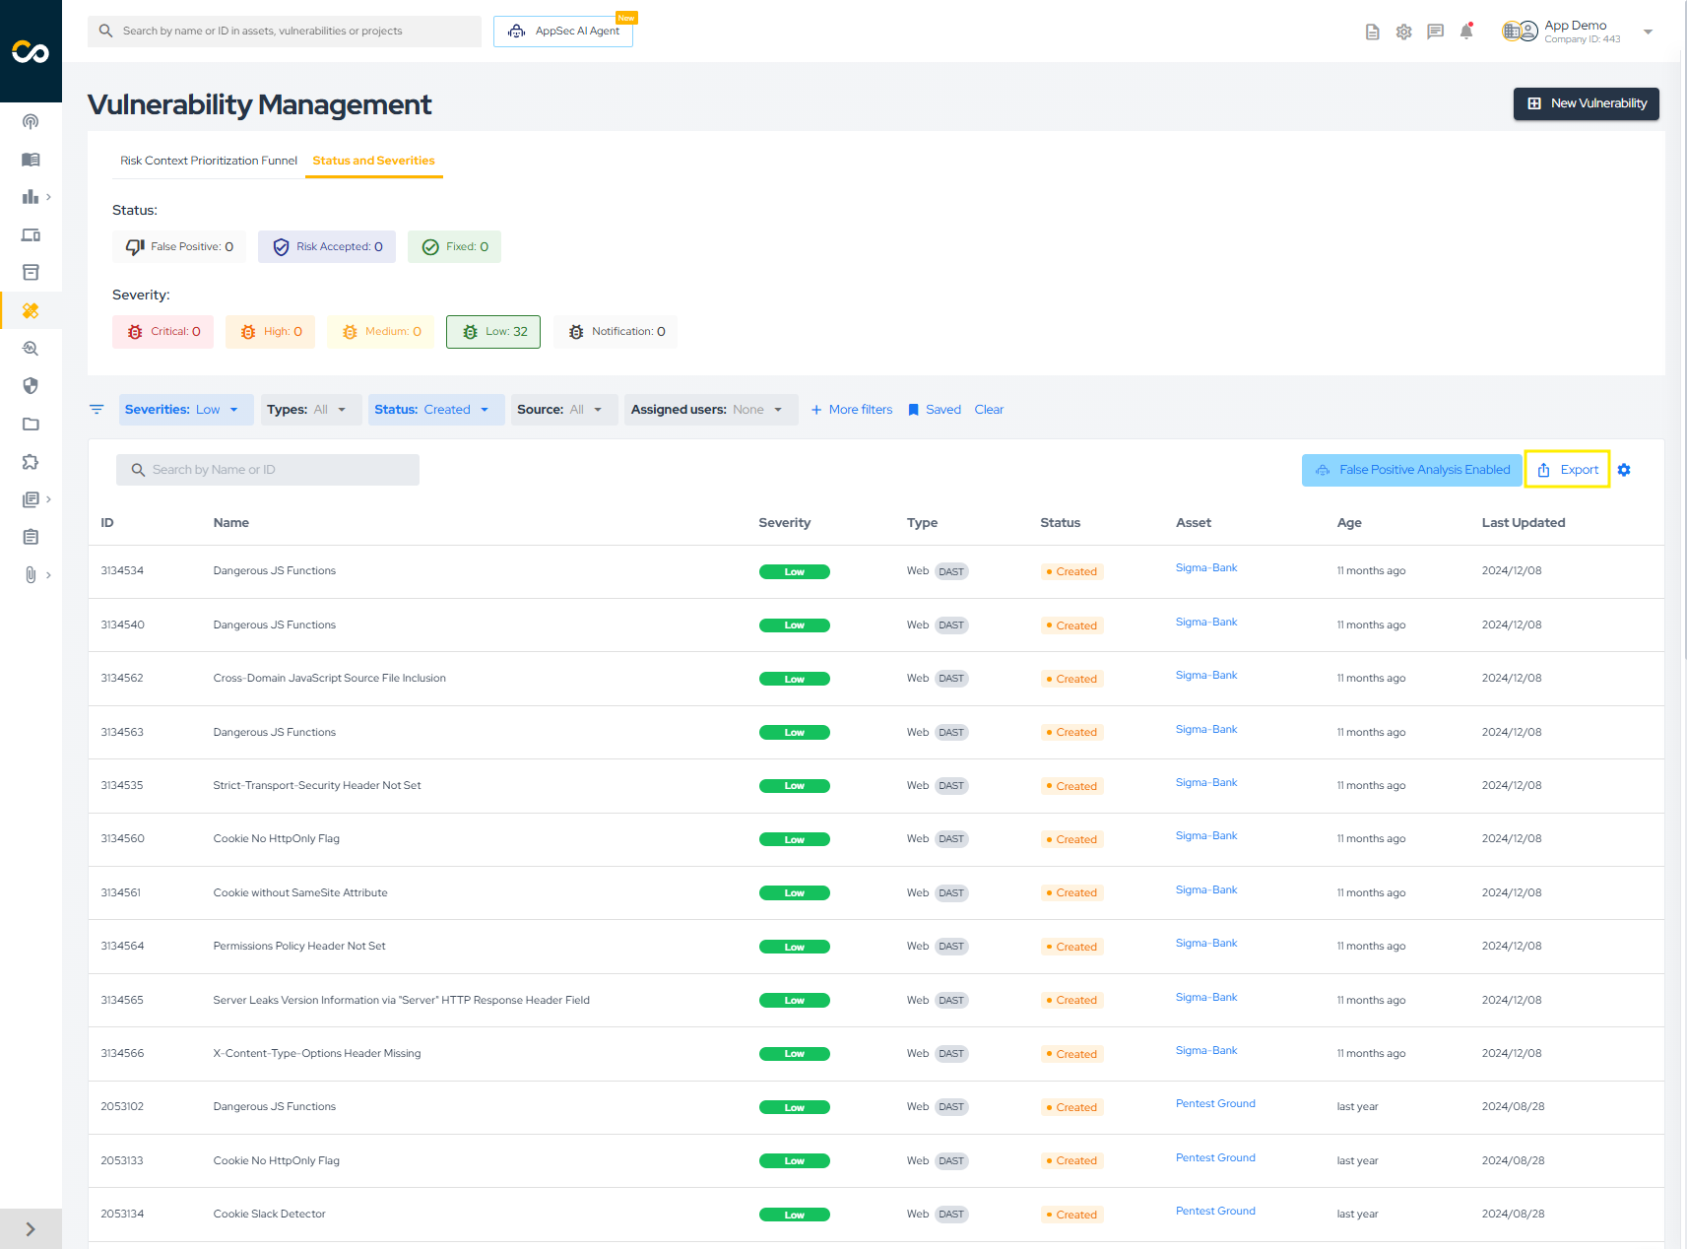
Task: Open the Assigned users dropdown
Action: 710,410
